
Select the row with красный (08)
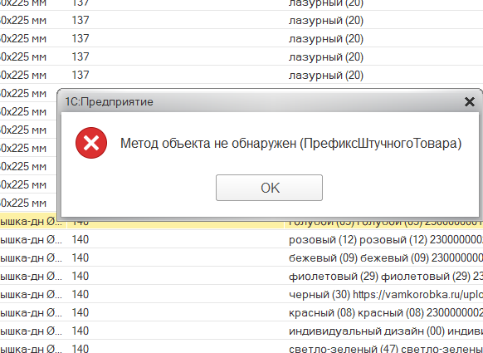[x=242, y=312]
